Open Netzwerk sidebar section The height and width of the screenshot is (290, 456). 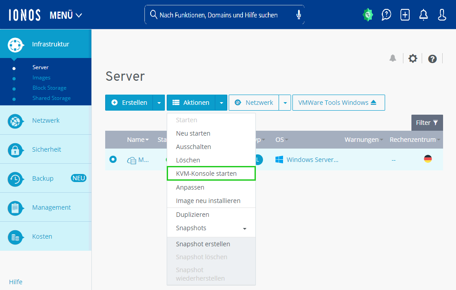pyautogui.click(x=45, y=120)
